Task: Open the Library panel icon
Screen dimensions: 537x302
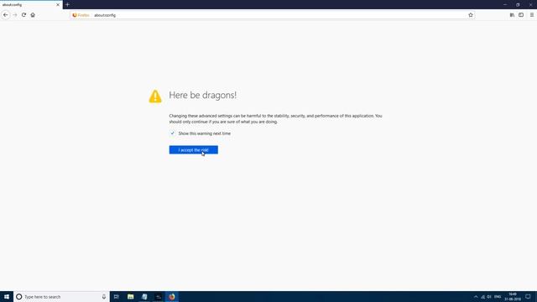Action: coord(512,15)
